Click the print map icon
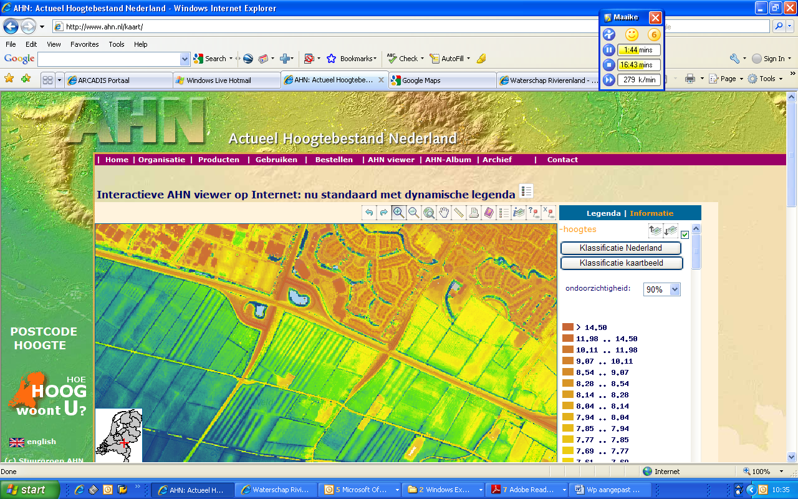This screenshot has width=798, height=499. click(474, 213)
